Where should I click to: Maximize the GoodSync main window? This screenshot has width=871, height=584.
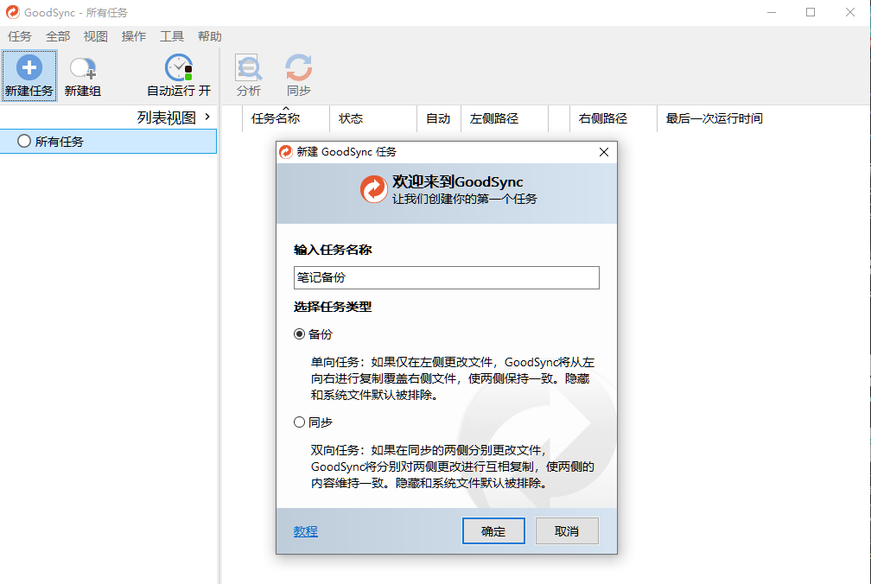tap(811, 12)
